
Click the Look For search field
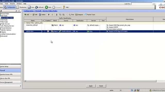tap(142, 4)
